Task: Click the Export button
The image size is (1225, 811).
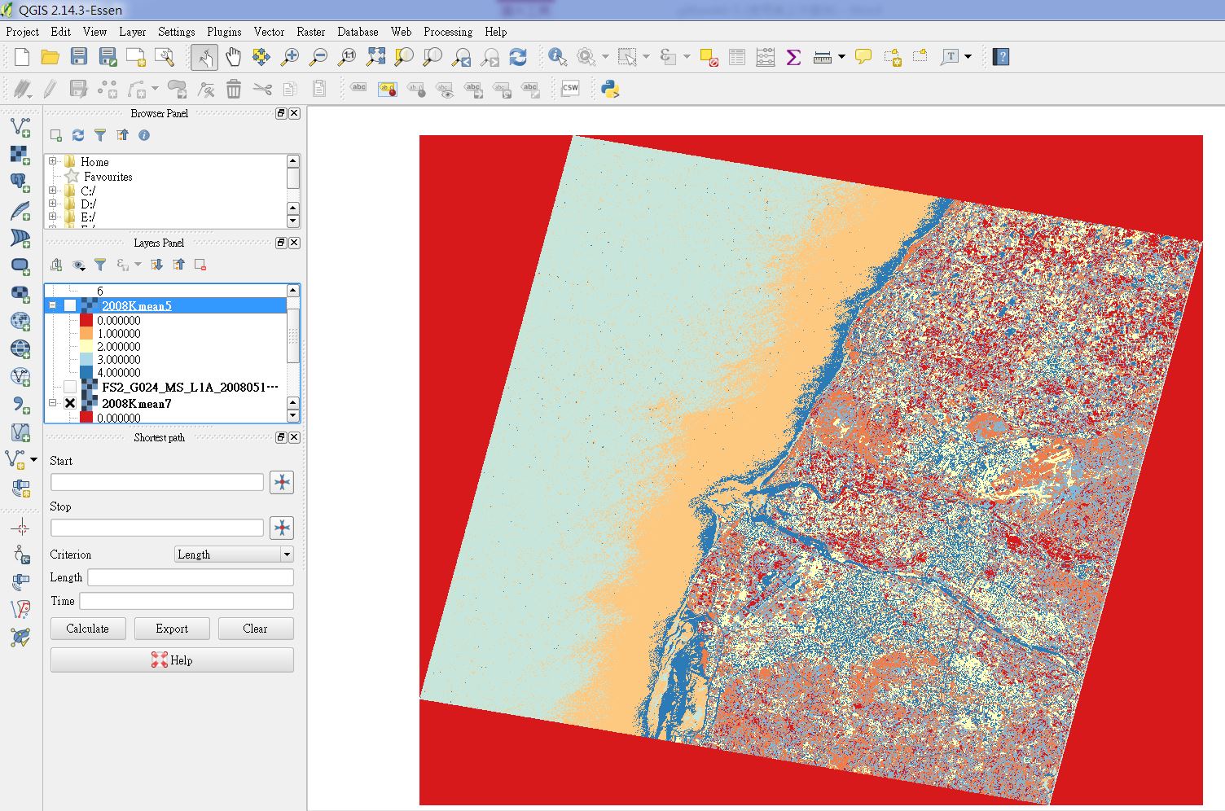Action: (x=172, y=629)
